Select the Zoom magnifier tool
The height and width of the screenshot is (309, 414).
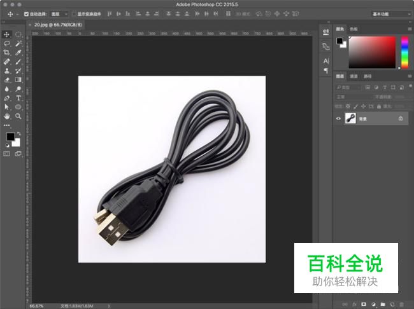tap(18, 116)
